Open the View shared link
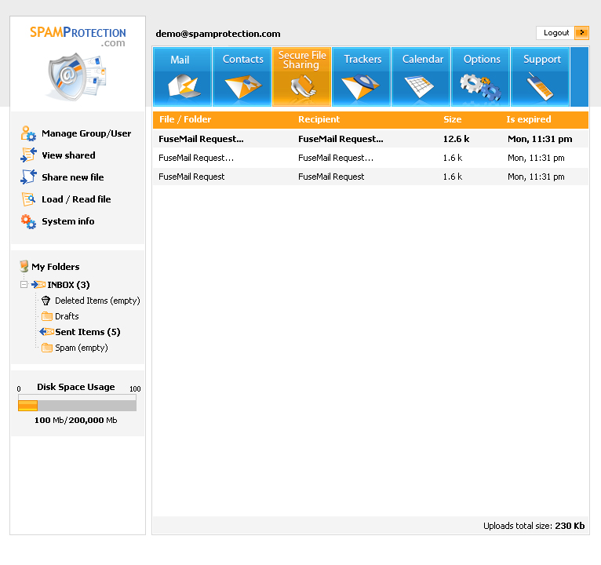The image size is (601, 565). click(68, 155)
